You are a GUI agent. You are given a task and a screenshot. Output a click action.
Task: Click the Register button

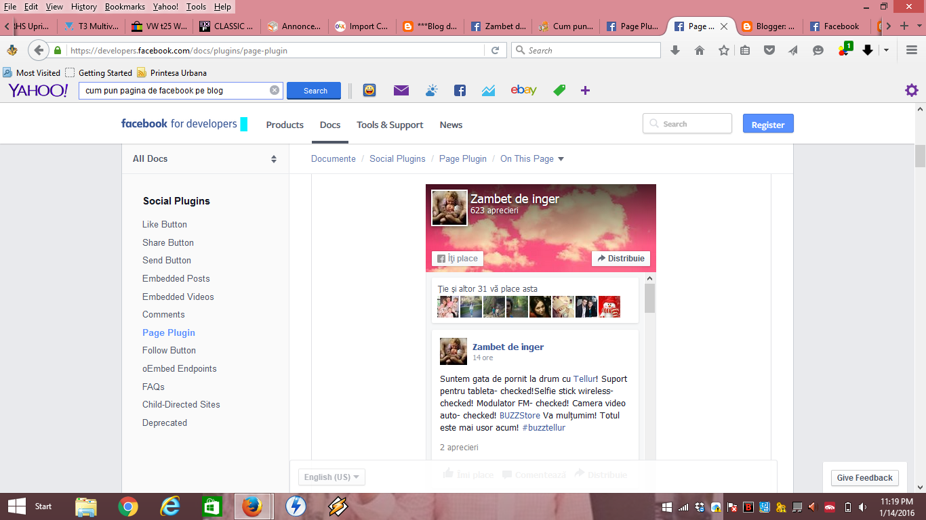click(x=768, y=124)
